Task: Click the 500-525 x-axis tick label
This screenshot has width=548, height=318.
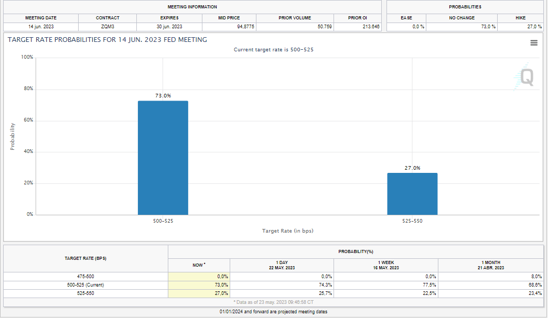Action: [x=163, y=221]
